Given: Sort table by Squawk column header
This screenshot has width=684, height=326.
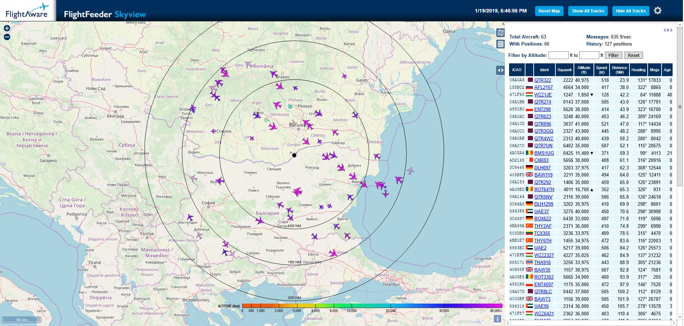Looking at the screenshot, I should pyautogui.click(x=564, y=70).
